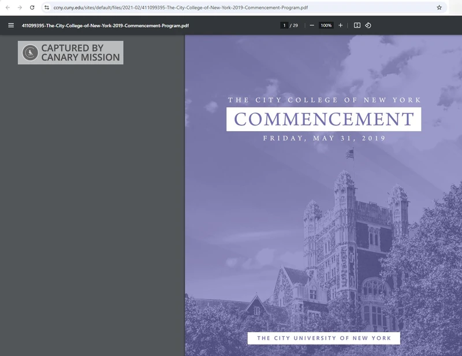This screenshot has height=356, width=462.
Task: Click the Captured by Canary Mission banner
Action: point(80,53)
